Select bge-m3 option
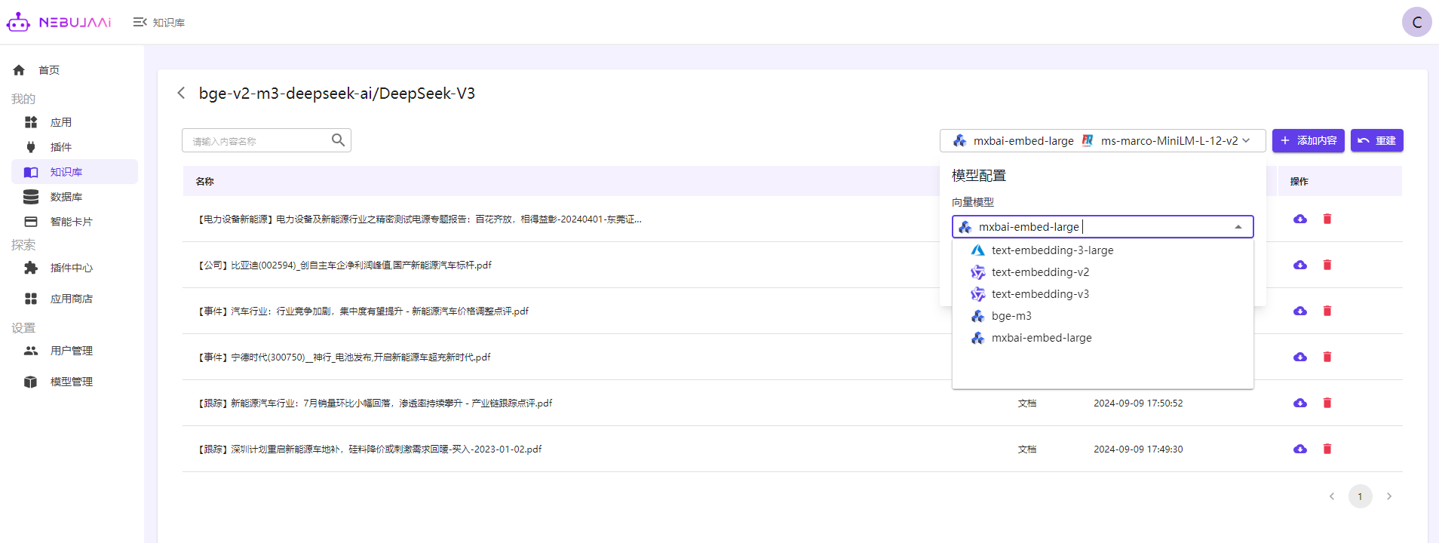This screenshot has width=1439, height=543. (x=1103, y=316)
